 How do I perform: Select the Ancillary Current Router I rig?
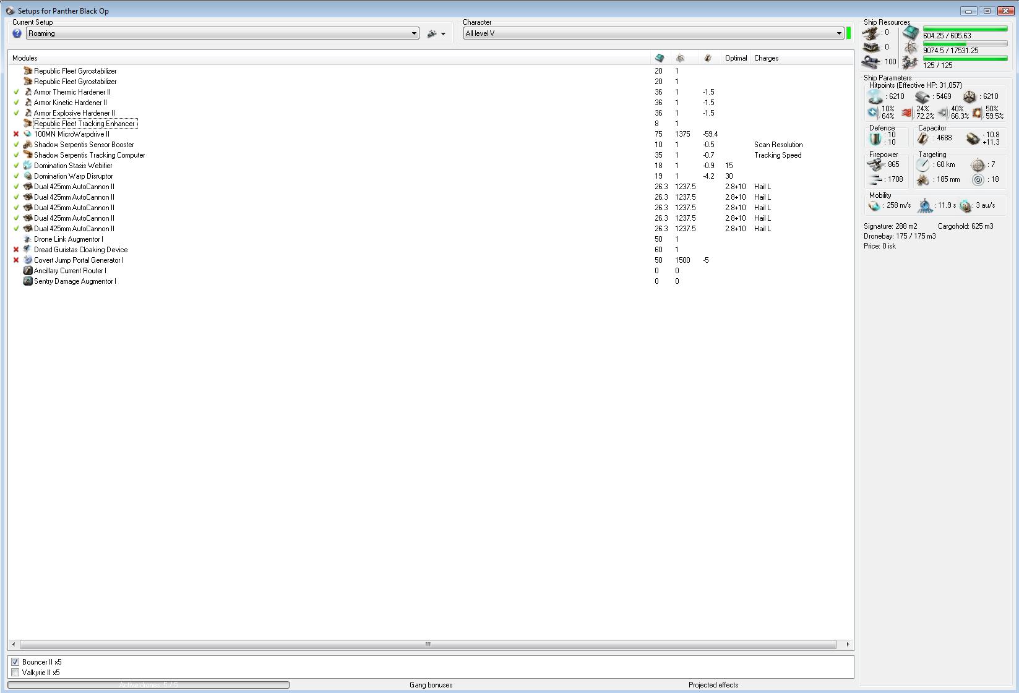pos(70,271)
